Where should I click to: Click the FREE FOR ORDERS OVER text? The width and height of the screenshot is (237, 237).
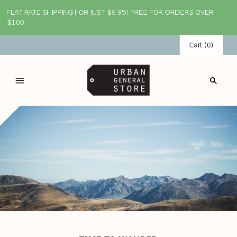(172, 12)
